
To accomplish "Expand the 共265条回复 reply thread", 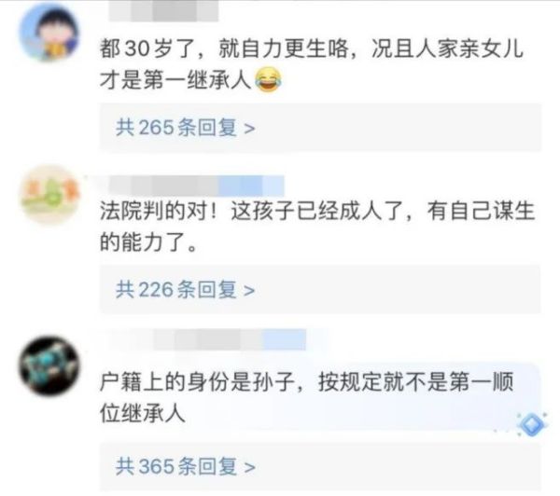I will pos(320,128).
